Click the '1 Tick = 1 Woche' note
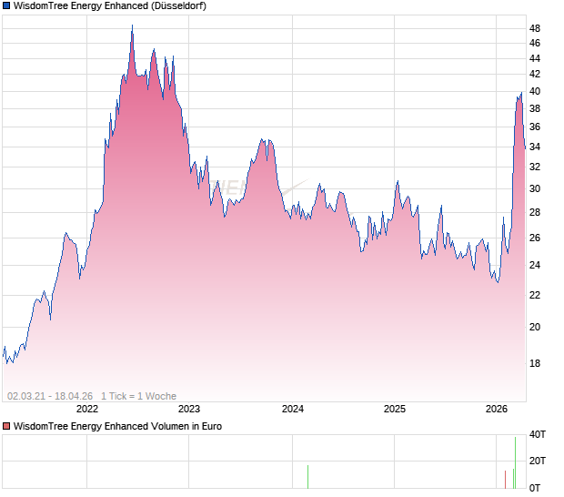This screenshot has width=564, height=497. tap(138, 396)
